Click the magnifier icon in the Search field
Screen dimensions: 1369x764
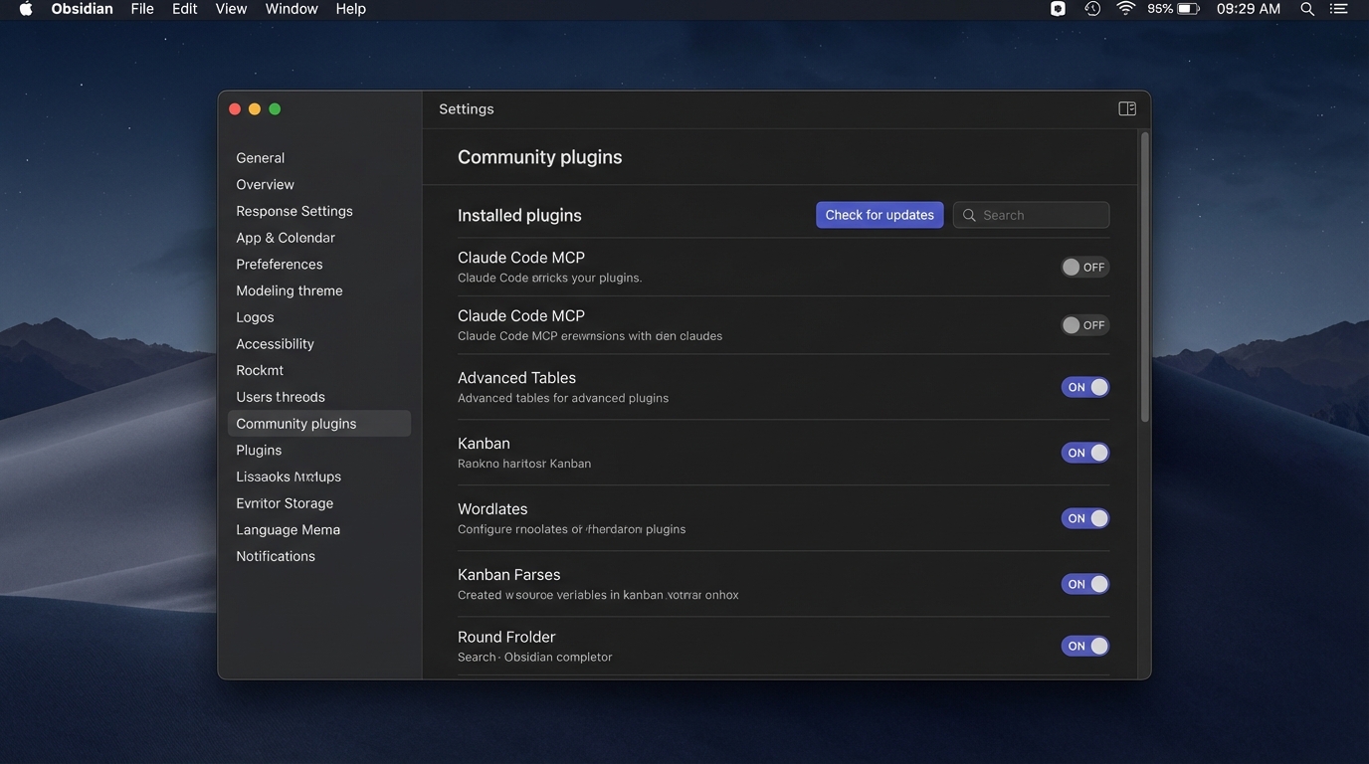click(968, 215)
